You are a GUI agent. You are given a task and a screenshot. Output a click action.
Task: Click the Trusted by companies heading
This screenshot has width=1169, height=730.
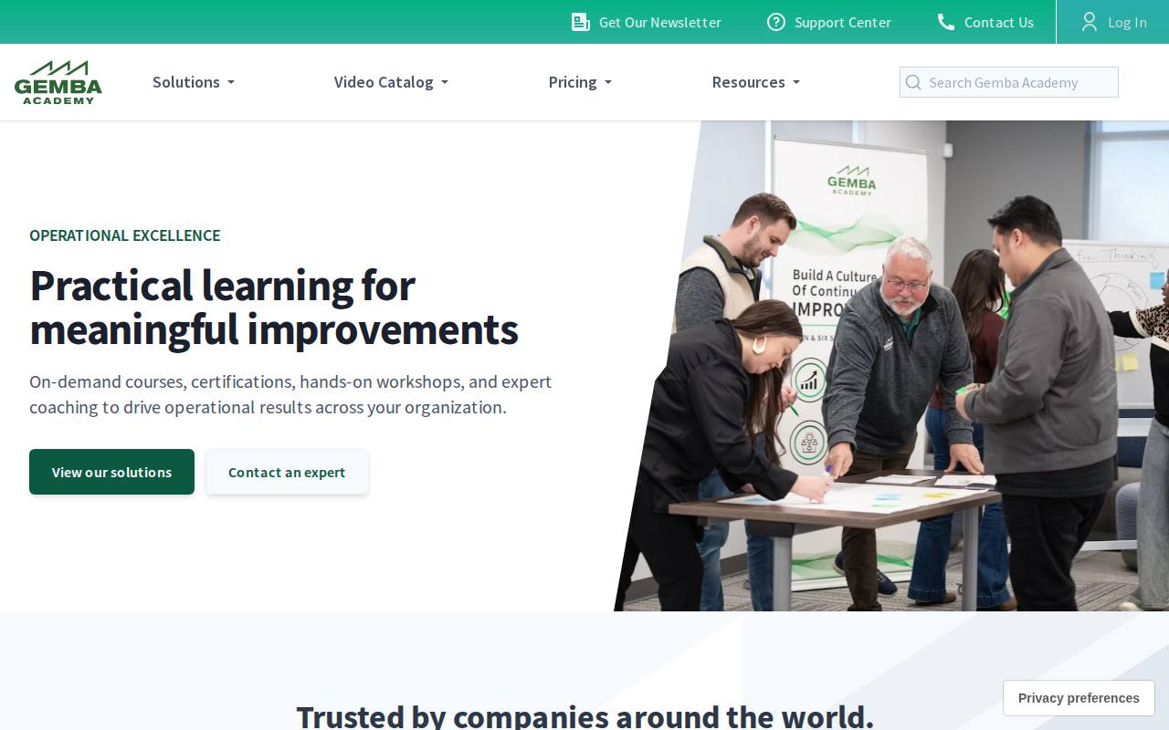point(584,716)
